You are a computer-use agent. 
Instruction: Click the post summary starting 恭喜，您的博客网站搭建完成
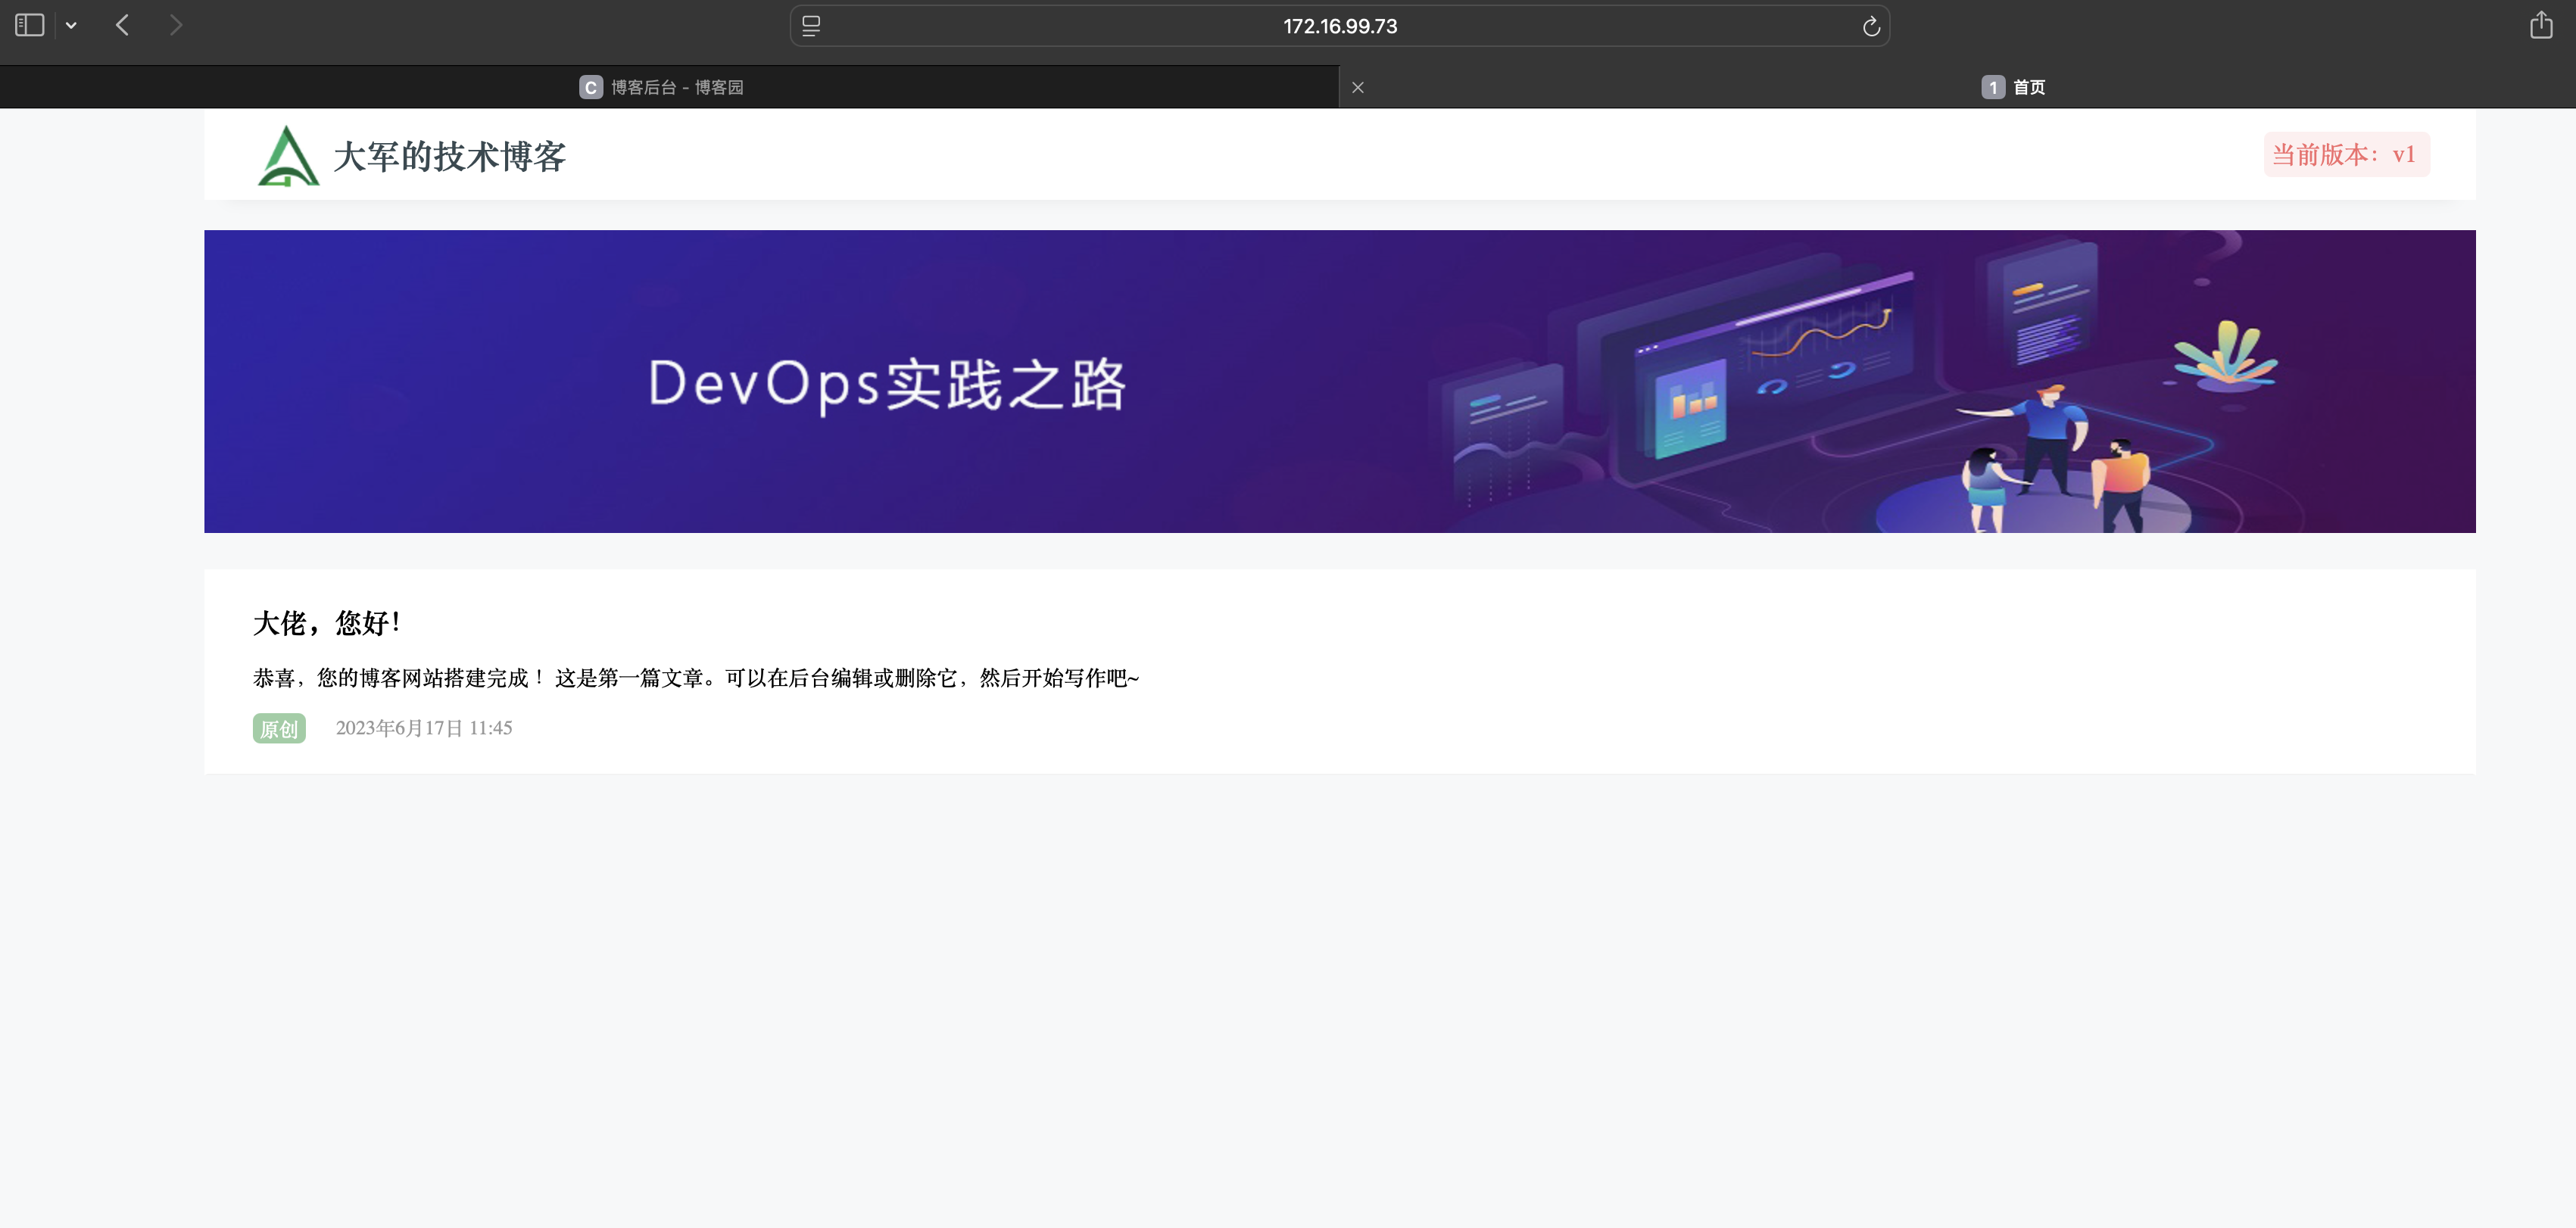click(696, 678)
